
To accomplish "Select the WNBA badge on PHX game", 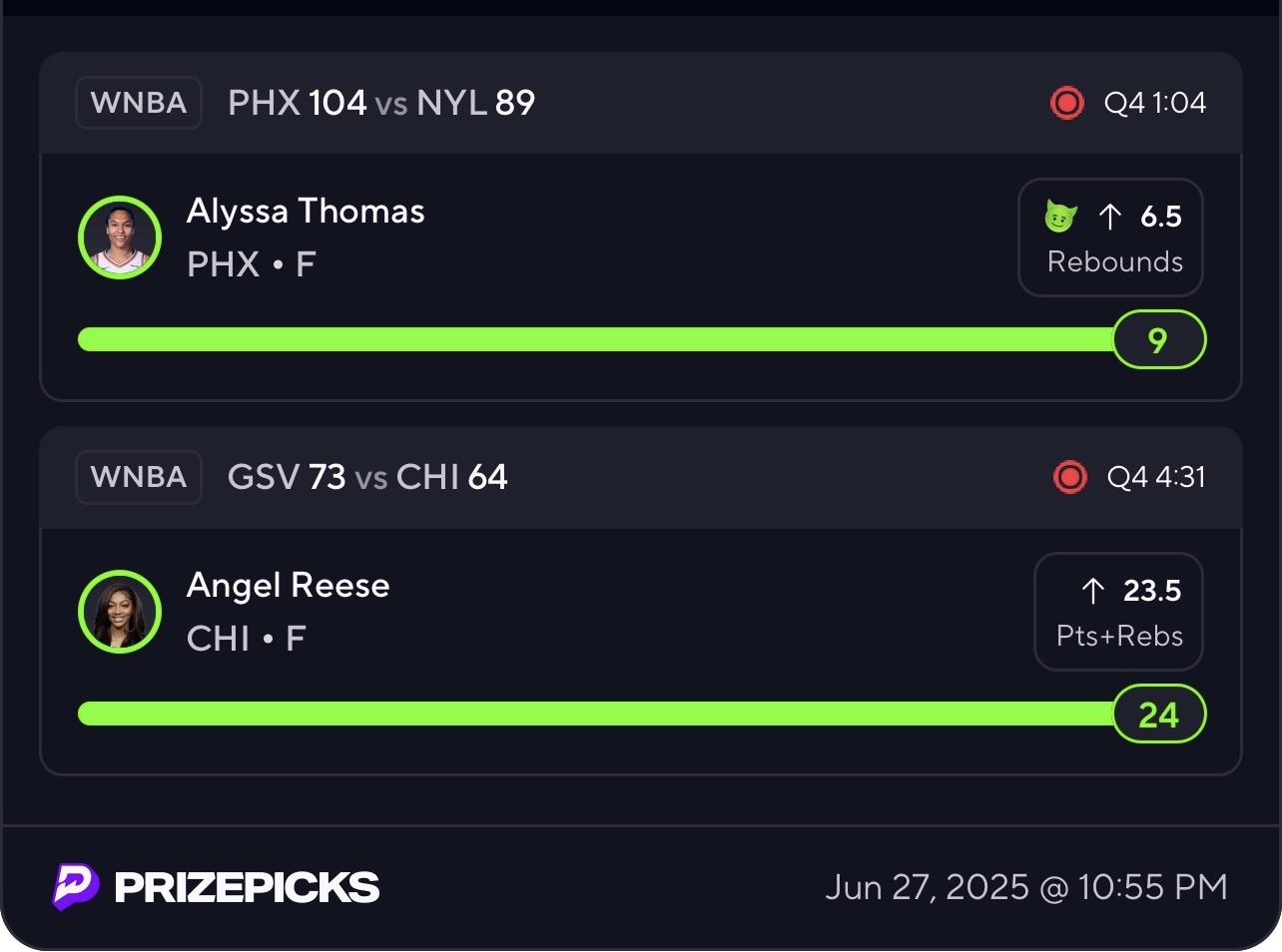I will coord(139,103).
